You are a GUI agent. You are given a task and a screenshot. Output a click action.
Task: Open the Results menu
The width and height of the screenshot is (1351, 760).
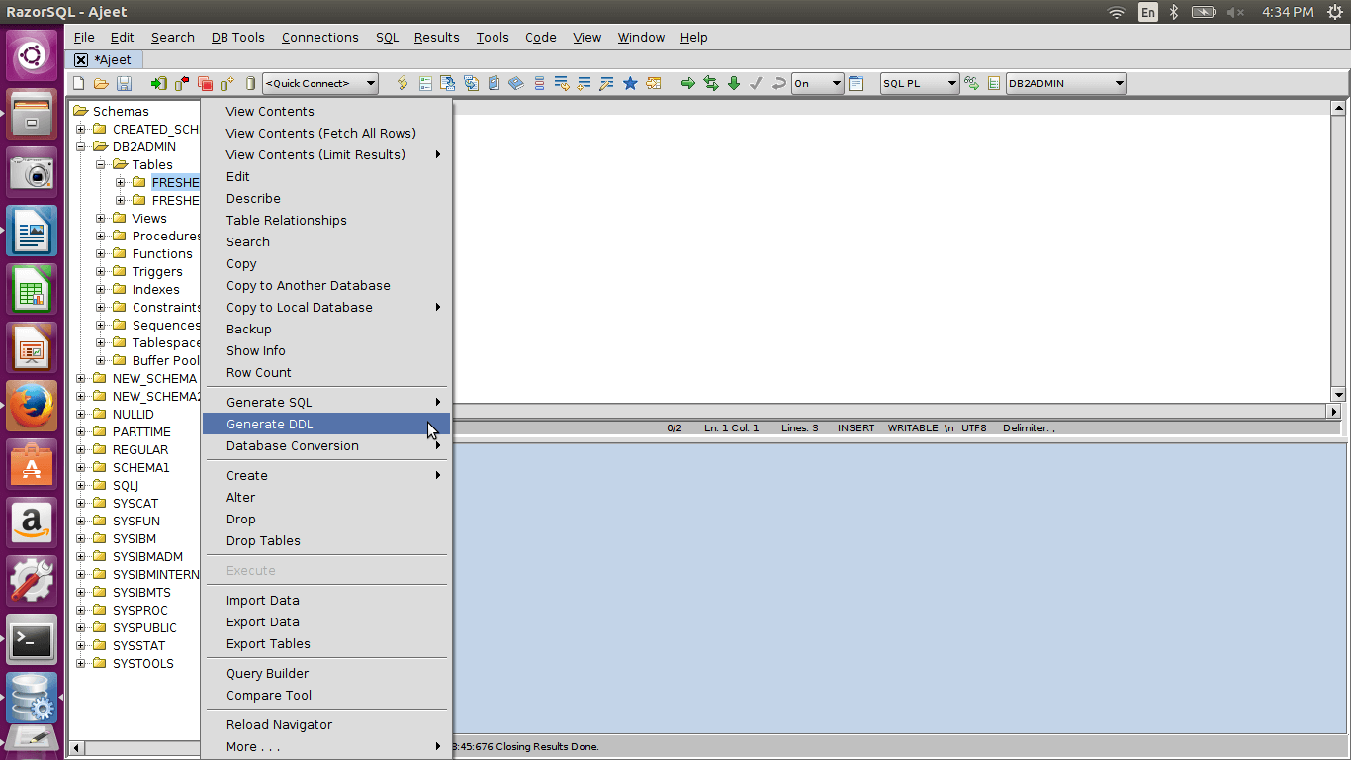click(437, 38)
